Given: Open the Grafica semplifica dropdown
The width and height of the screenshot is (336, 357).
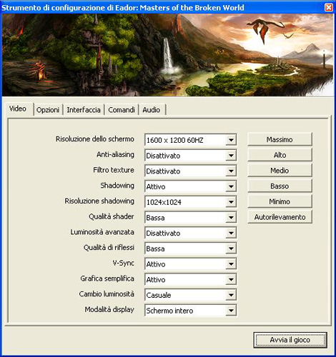Looking at the screenshot, I should [x=191, y=279].
